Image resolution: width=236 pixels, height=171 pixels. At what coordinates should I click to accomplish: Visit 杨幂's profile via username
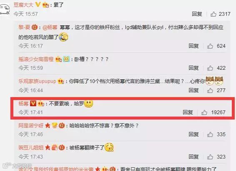23,104
